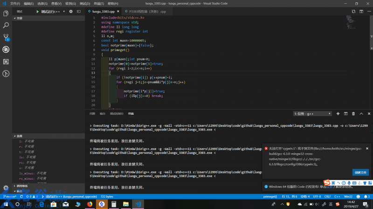Open the 终端(T) menu
This screenshot has height=209, width=373.
(x=98, y=3)
